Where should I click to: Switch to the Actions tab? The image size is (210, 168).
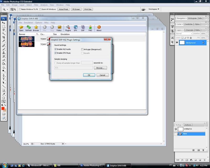[x=188, y=125]
